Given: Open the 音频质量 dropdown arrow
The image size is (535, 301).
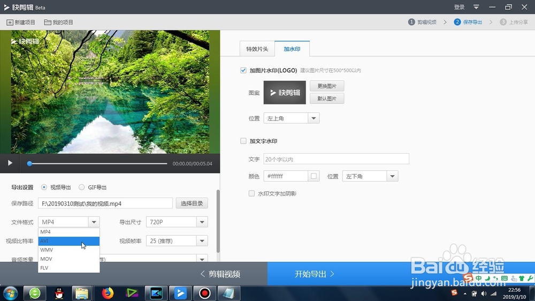Looking at the screenshot, I should 202,259.
